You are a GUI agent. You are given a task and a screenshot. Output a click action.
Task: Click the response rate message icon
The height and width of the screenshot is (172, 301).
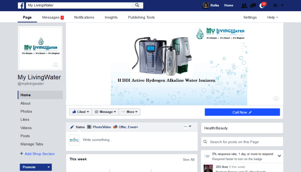point(207,156)
